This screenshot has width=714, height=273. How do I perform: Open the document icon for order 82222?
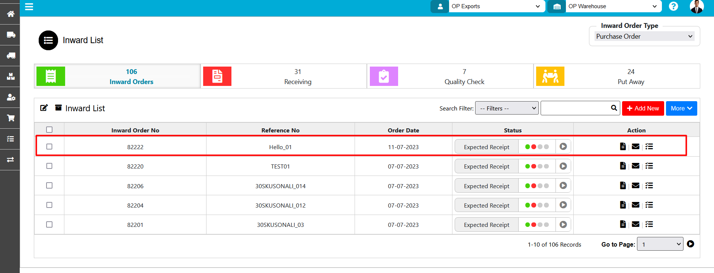[622, 147]
